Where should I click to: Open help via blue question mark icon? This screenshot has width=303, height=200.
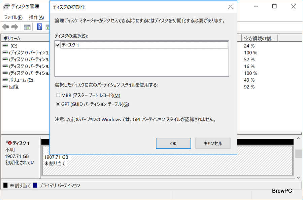click(x=39, y=27)
